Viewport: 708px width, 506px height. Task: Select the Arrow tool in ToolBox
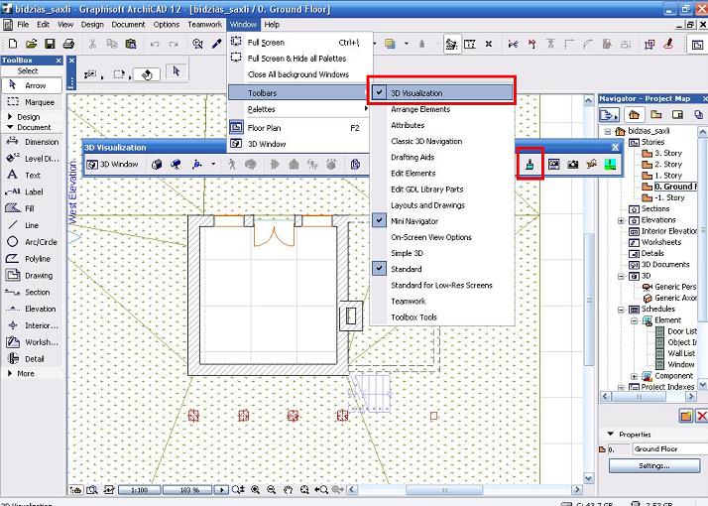tap(32, 85)
